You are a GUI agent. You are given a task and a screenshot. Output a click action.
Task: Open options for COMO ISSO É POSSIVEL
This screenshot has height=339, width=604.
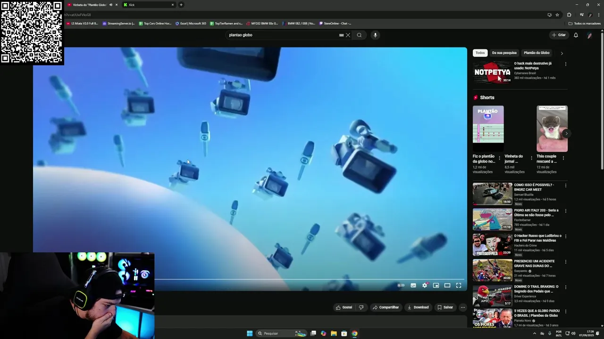point(565,186)
